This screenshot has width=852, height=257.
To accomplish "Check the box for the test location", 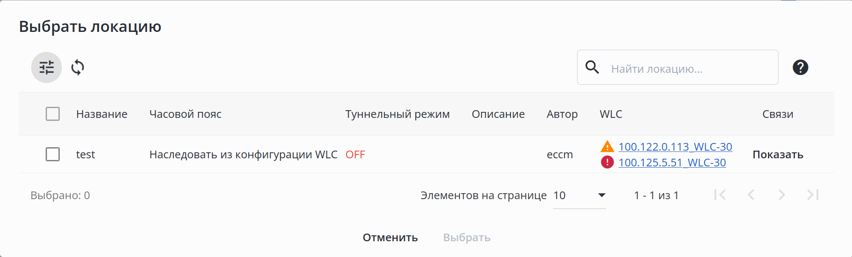I will (53, 154).
